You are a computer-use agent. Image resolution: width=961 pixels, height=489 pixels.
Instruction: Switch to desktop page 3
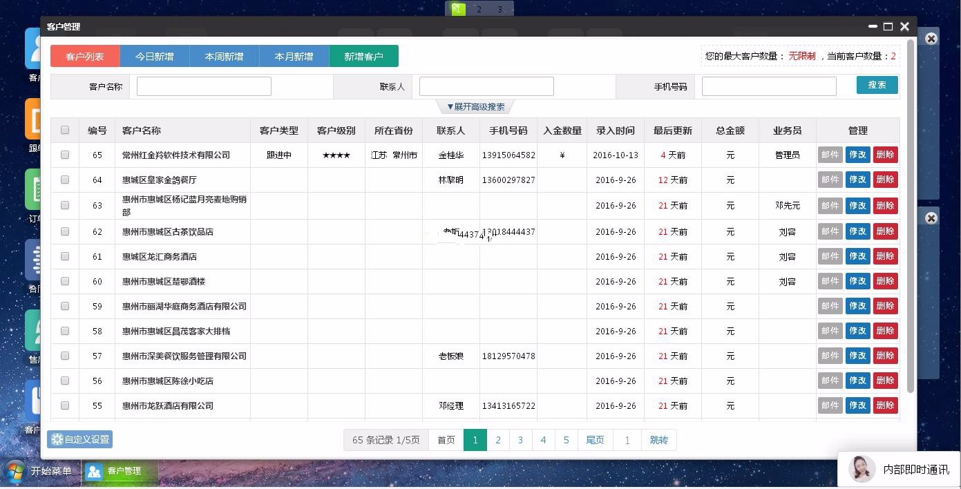coord(499,9)
